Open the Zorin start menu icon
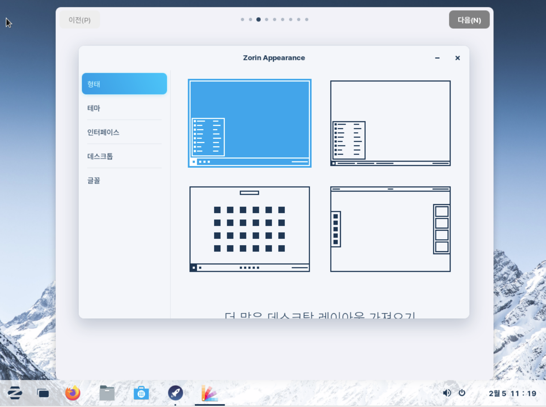The height and width of the screenshot is (407, 546). [15, 392]
